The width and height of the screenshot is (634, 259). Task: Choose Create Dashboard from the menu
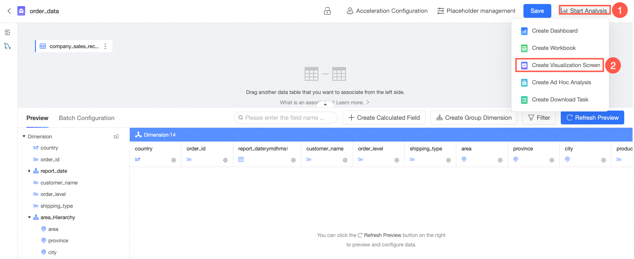click(x=554, y=31)
